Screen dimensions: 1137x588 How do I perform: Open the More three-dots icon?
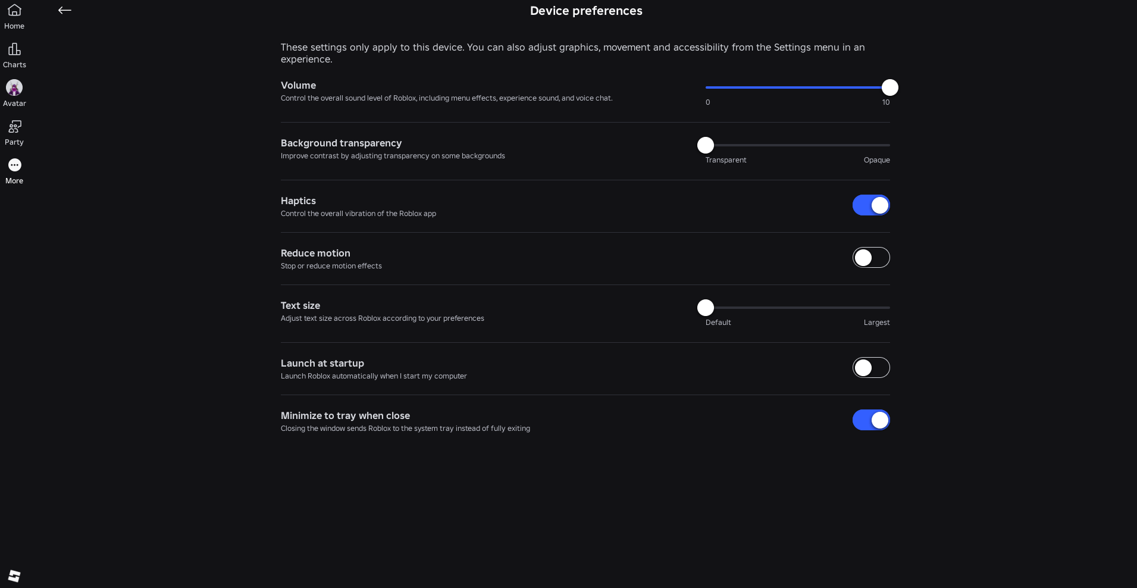click(14, 165)
